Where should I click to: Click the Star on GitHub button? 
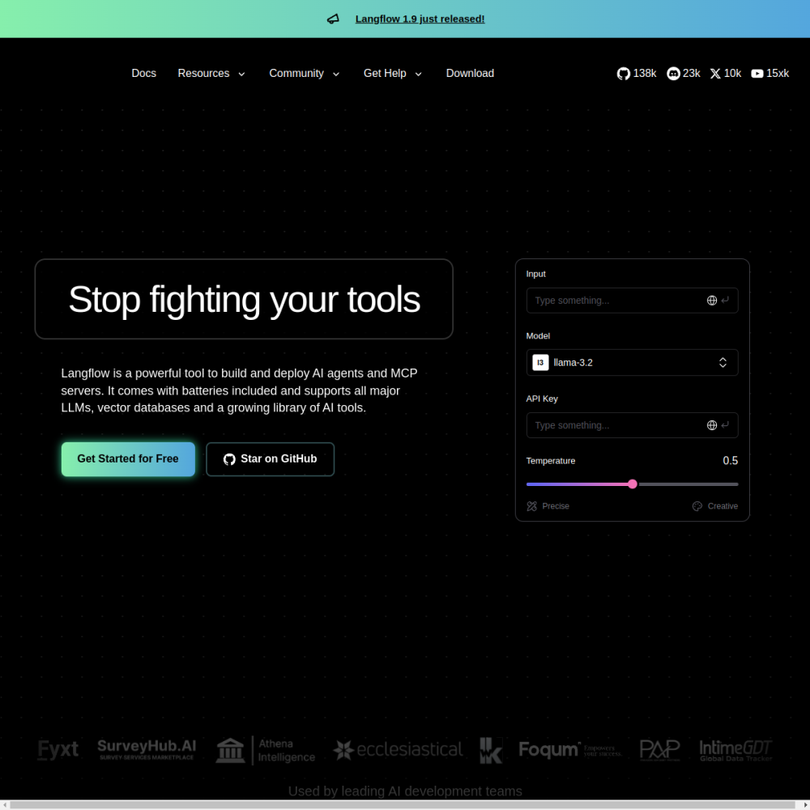(271, 458)
